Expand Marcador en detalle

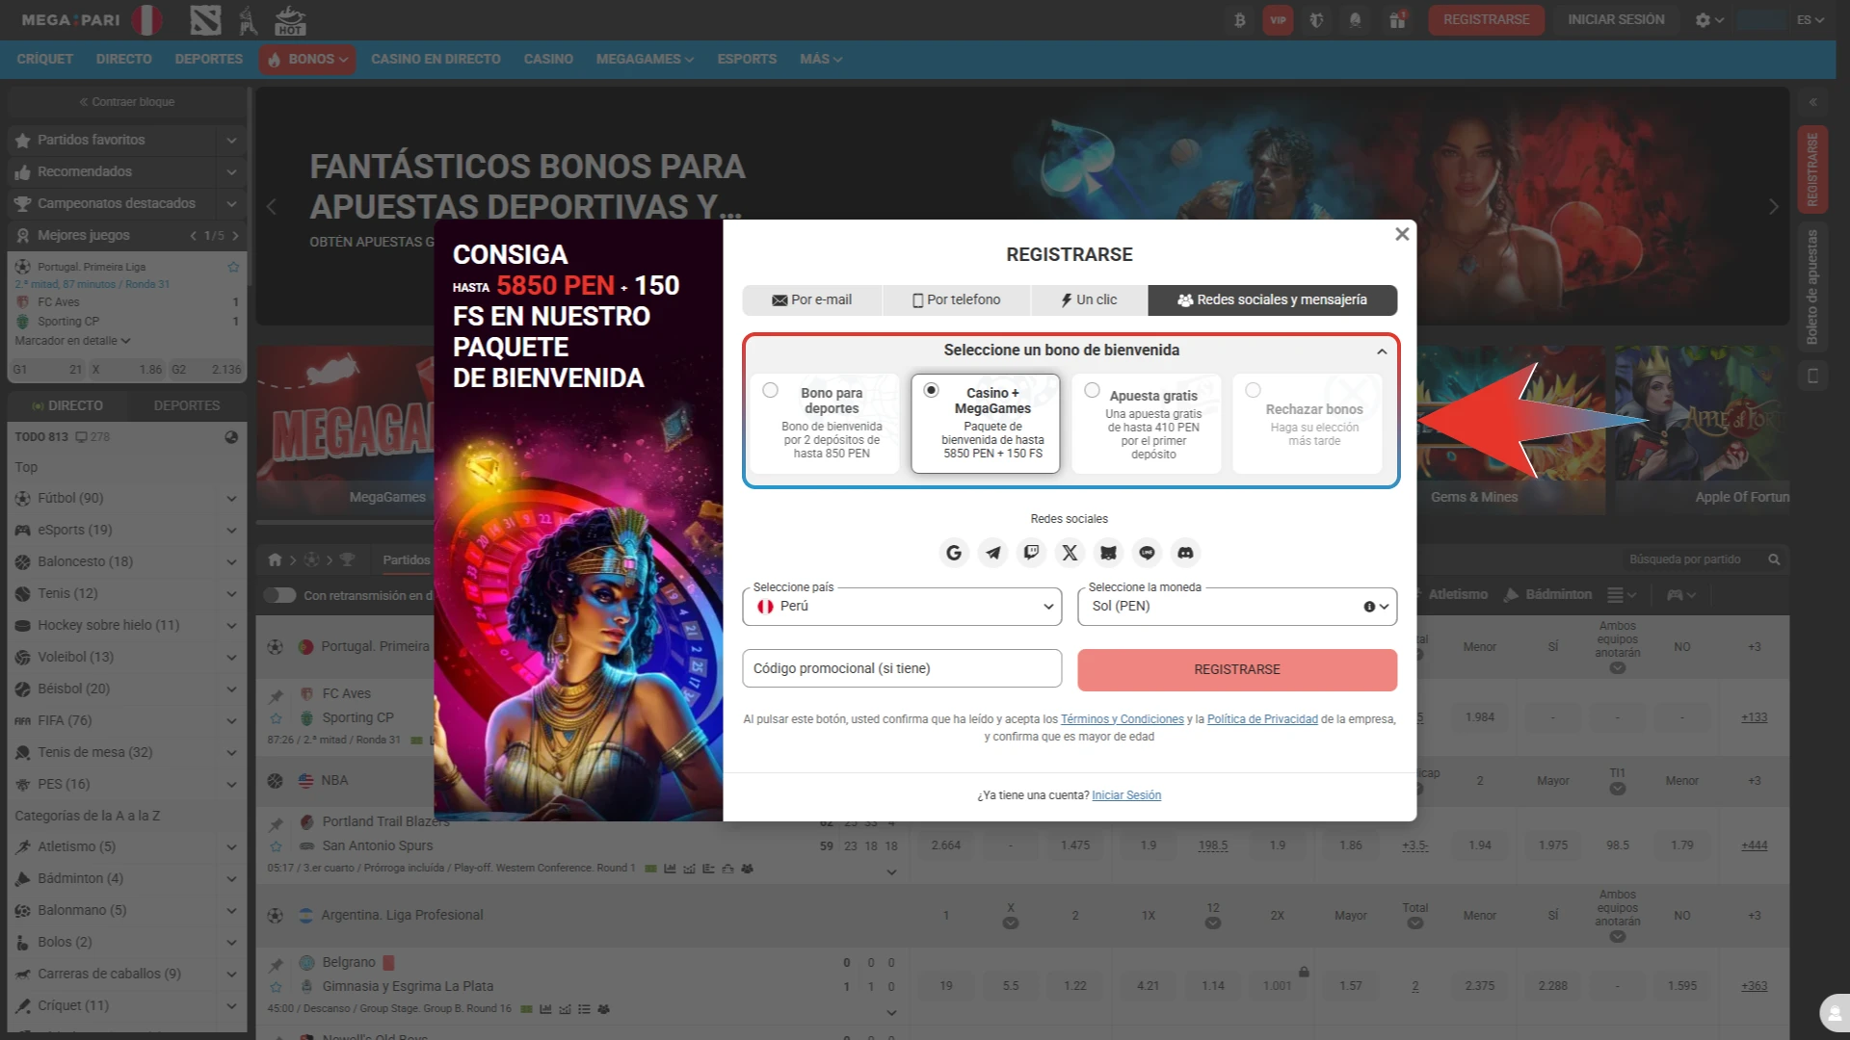point(72,341)
